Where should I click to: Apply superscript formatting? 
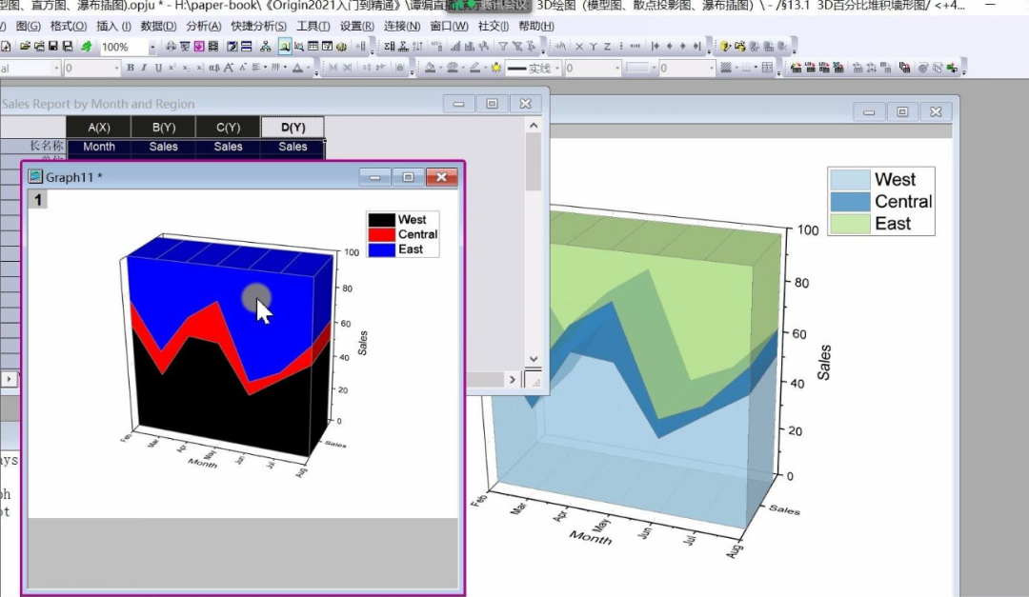[x=171, y=68]
